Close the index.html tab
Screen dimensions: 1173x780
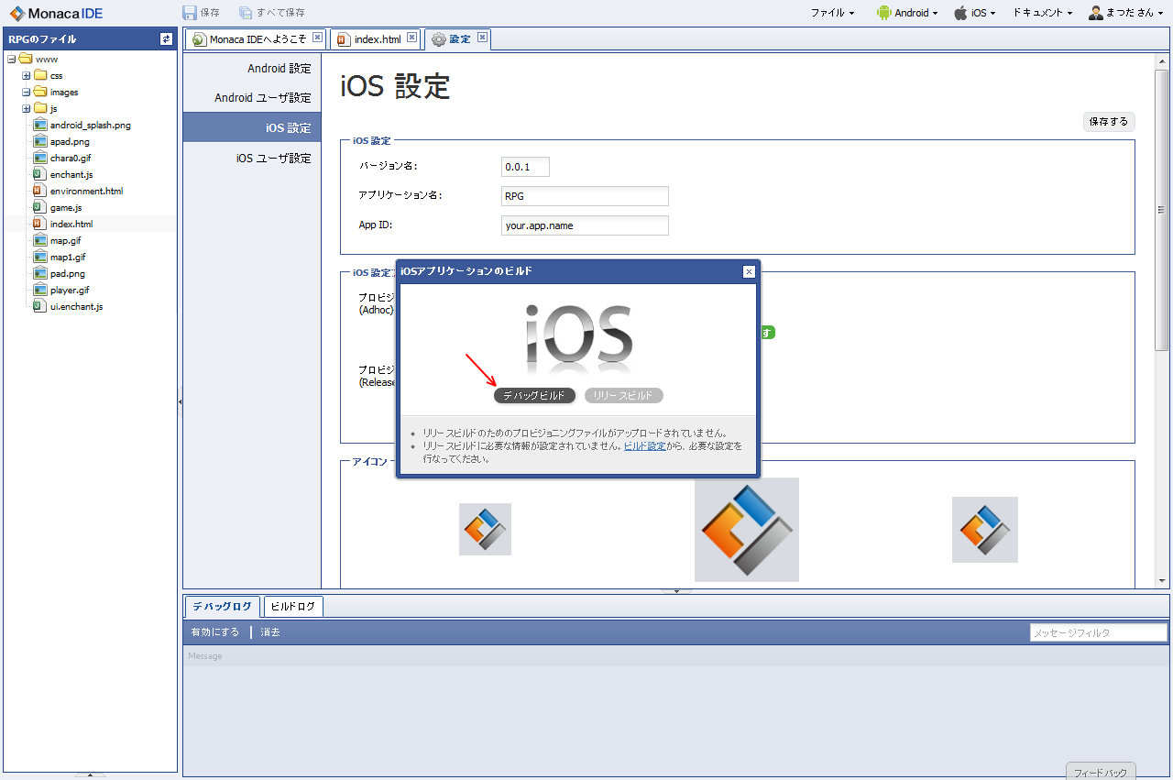click(411, 38)
